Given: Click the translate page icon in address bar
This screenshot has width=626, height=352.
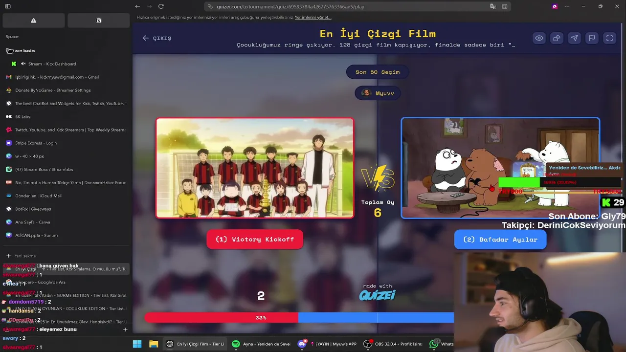Looking at the screenshot, I should coord(493,6).
